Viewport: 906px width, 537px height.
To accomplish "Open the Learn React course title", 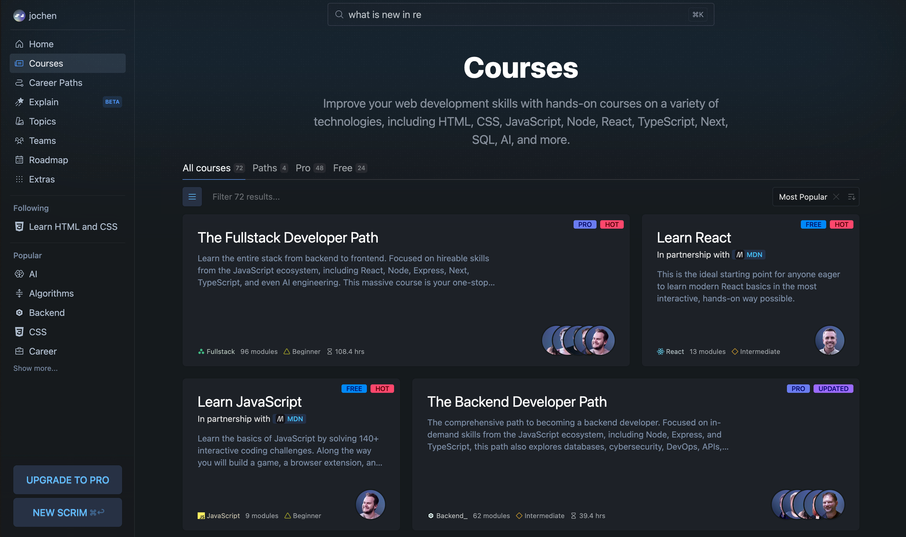I will [694, 238].
